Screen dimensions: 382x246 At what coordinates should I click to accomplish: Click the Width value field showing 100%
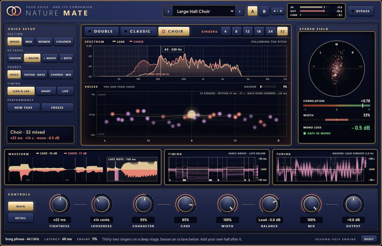tap(227, 220)
